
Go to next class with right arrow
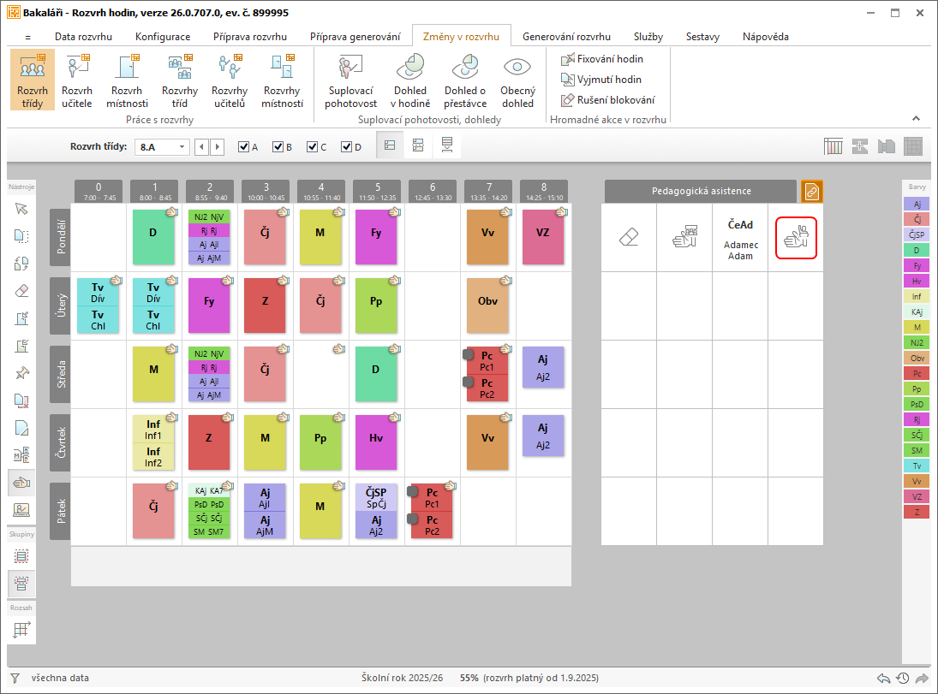point(217,147)
